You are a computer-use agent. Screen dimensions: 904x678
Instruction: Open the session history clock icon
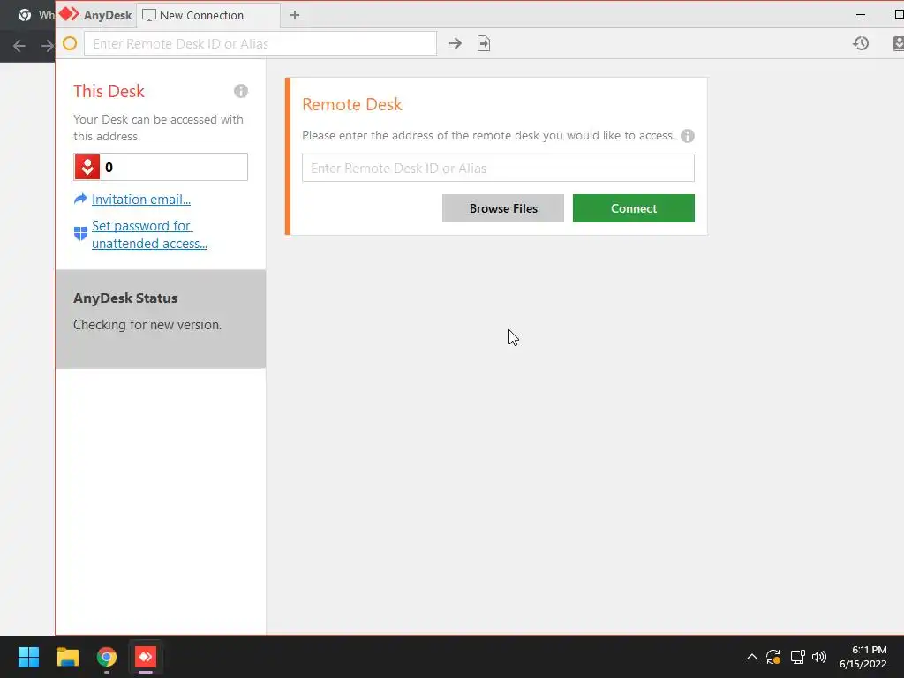[x=861, y=43]
